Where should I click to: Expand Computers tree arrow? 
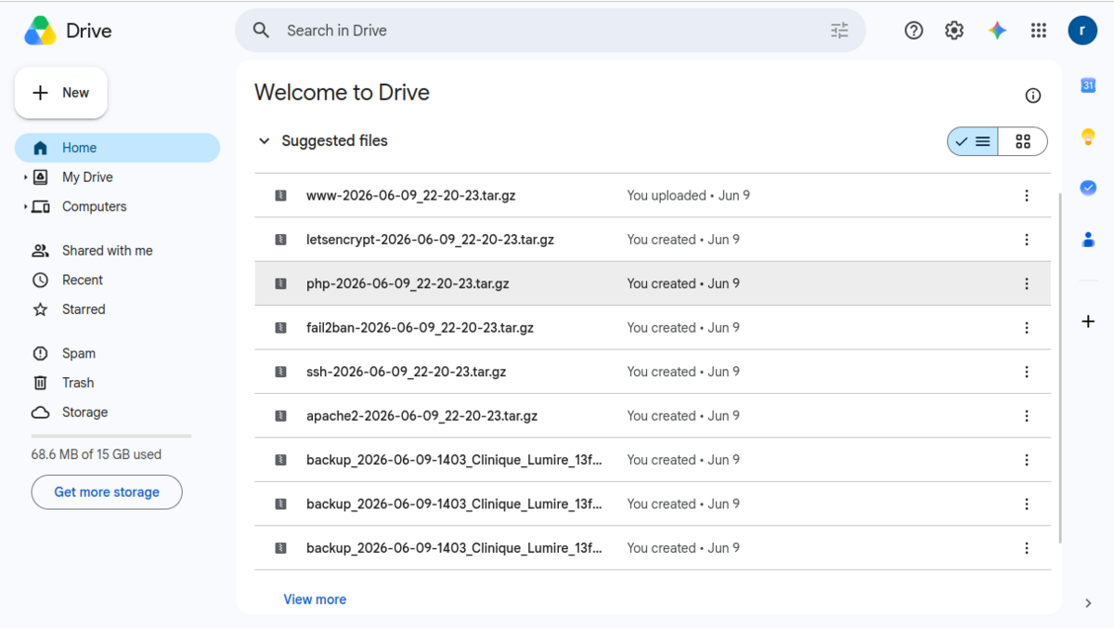[x=25, y=207]
